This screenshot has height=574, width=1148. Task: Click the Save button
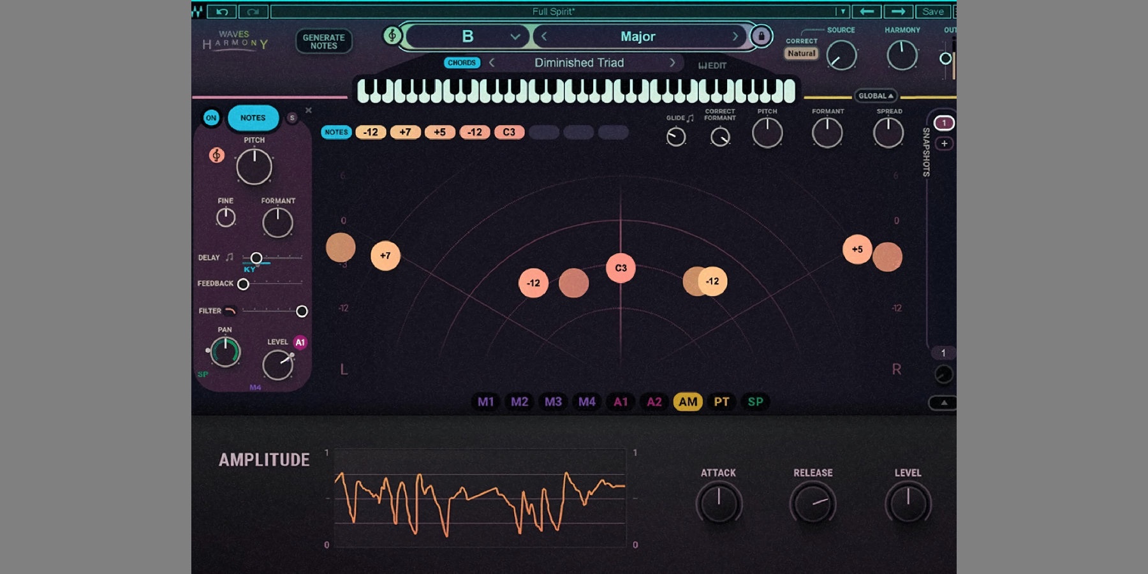[932, 11]
